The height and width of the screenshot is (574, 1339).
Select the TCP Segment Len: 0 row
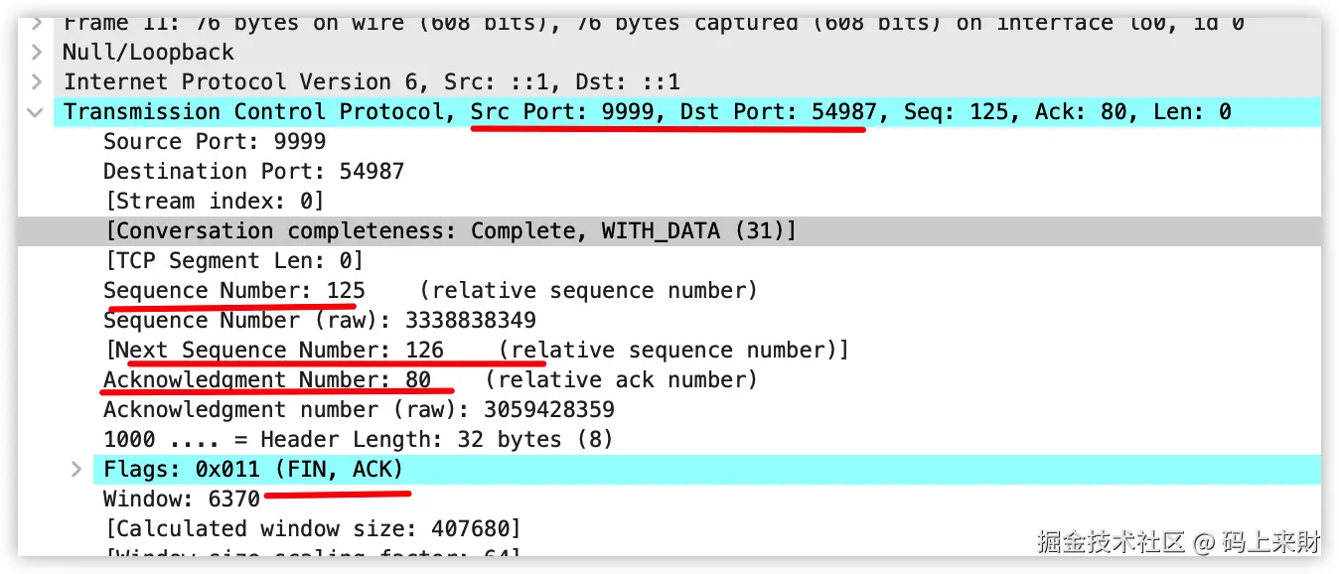(x=233, y=261)
